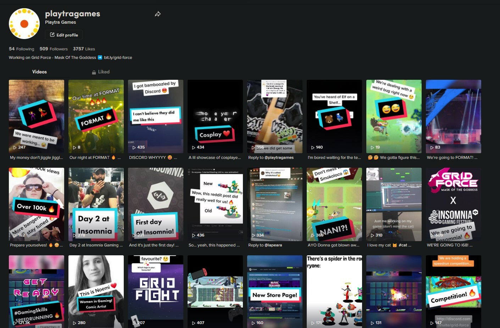Open the Grid Force X Insomnia video thumbnail

(454, 204)
